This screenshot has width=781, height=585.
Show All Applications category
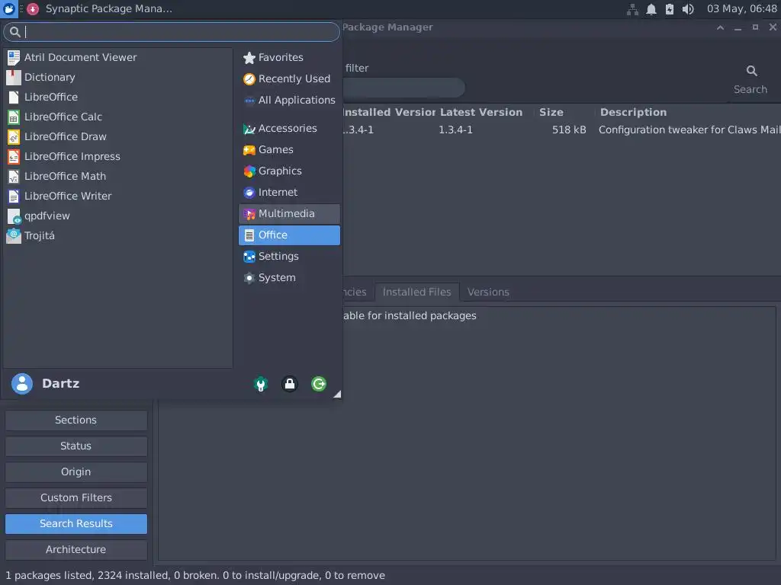289,101
